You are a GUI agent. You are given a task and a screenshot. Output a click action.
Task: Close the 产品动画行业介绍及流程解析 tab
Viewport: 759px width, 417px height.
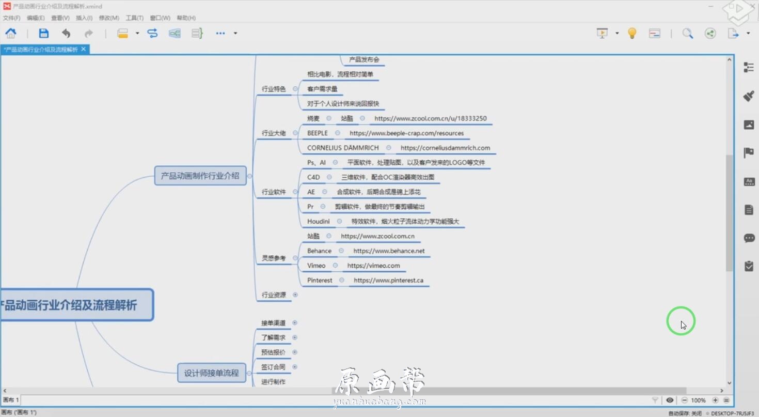pyautogui.click(x=84, y=49)
